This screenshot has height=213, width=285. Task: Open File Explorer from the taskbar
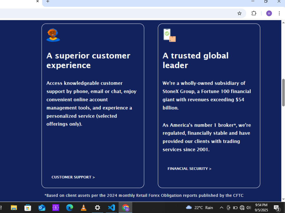[x=14, y=208]
